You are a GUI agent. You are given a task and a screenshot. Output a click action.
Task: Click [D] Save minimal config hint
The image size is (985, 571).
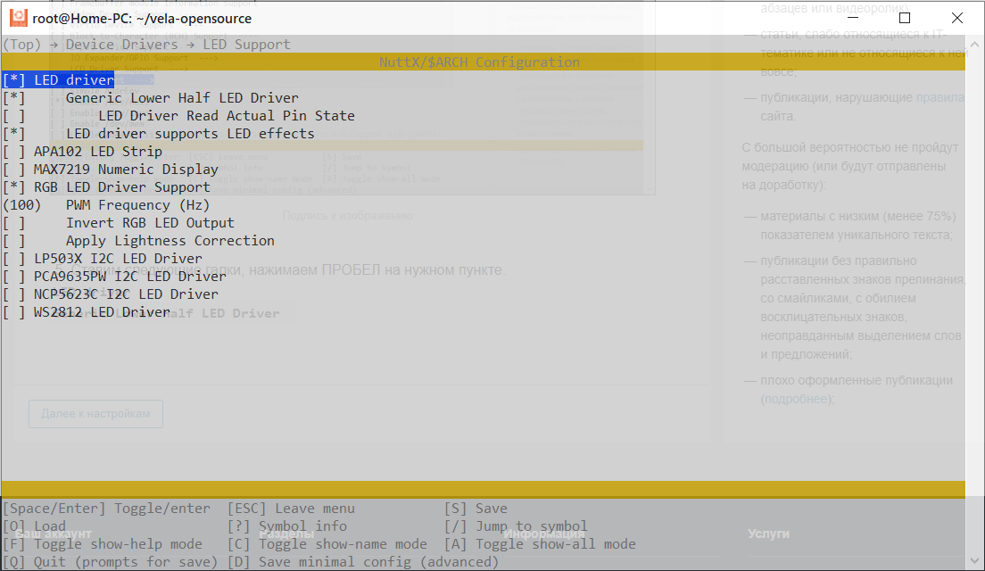click(362, 561)
